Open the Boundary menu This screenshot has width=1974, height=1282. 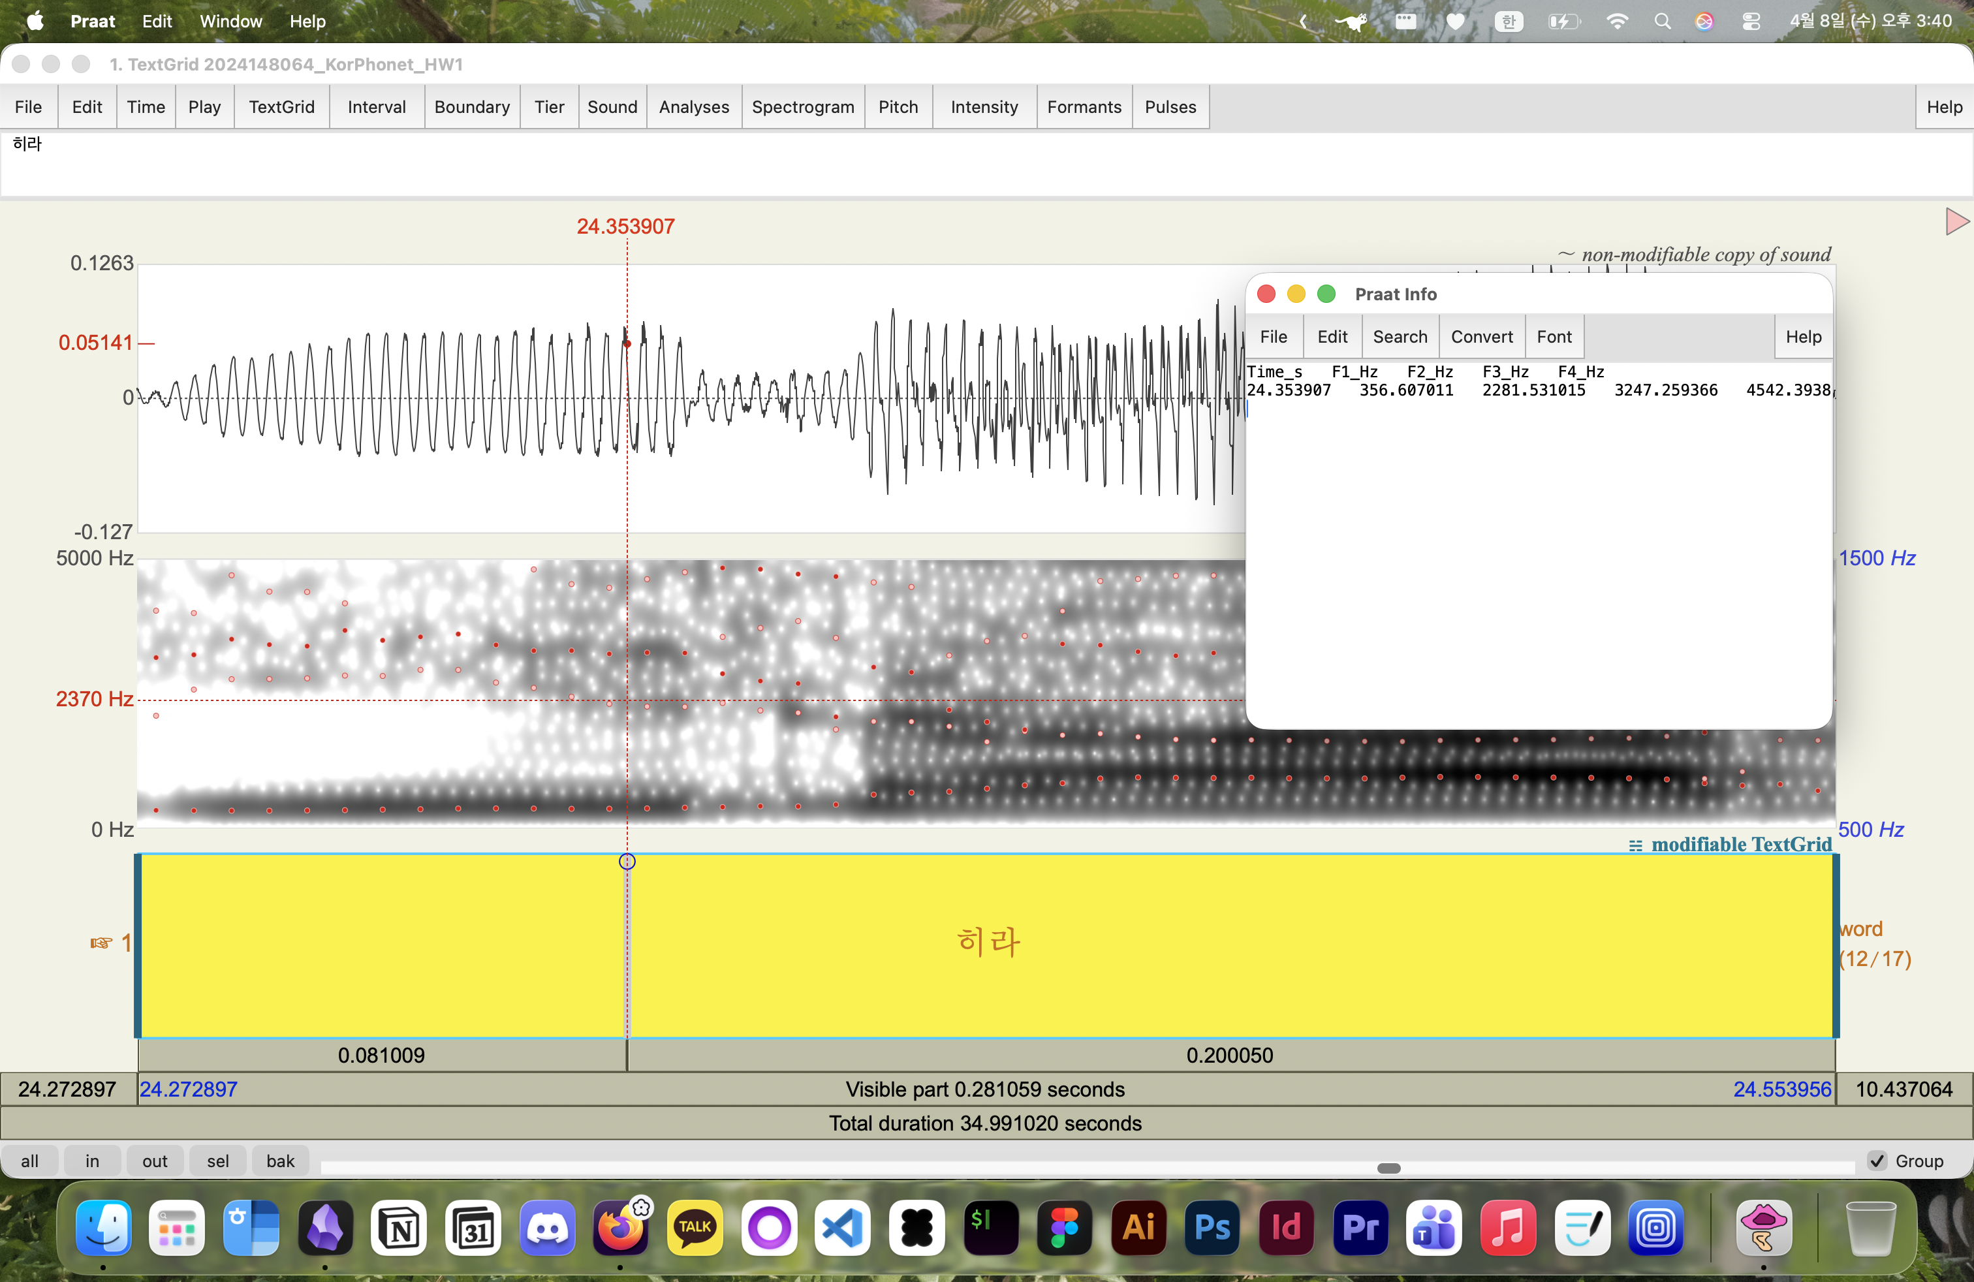tap(471, 107)
